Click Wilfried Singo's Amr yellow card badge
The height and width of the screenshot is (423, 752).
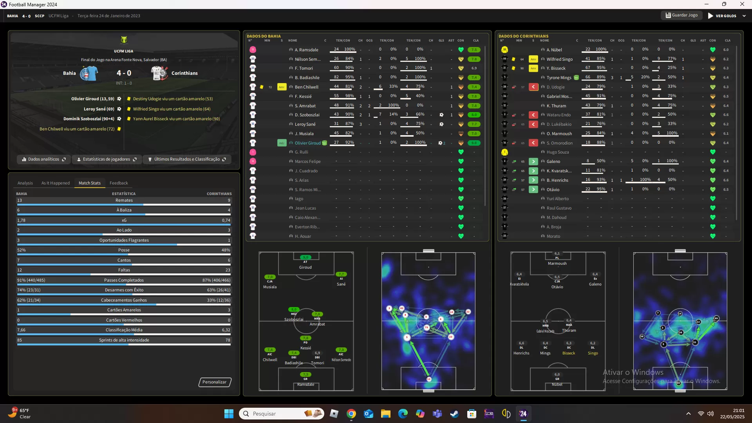533,59
